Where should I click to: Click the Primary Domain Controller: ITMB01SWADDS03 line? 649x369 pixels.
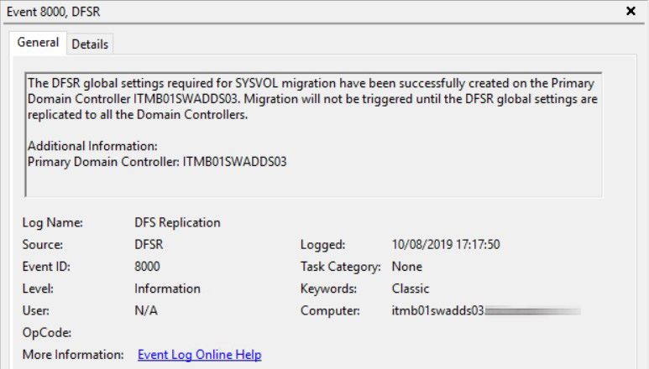(x=157, y=162)
